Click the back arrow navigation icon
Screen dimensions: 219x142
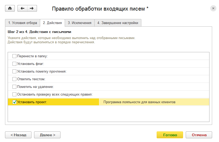coord(22,8)
